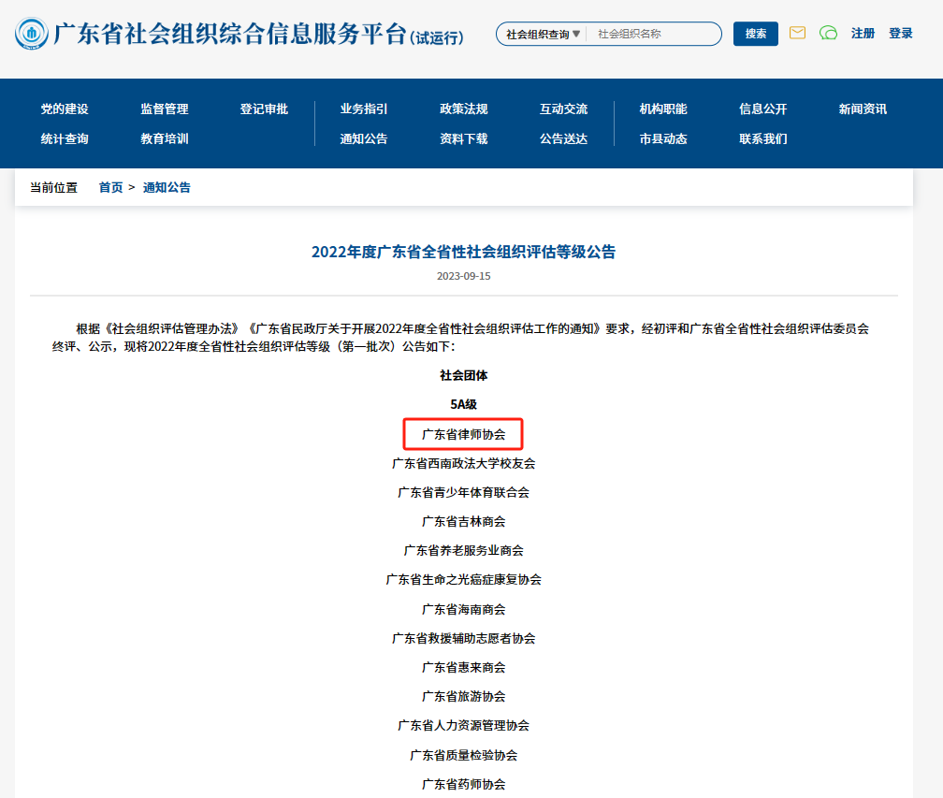Select the 广东省人力资源管理协会 entry

click(x=464, y=725)
